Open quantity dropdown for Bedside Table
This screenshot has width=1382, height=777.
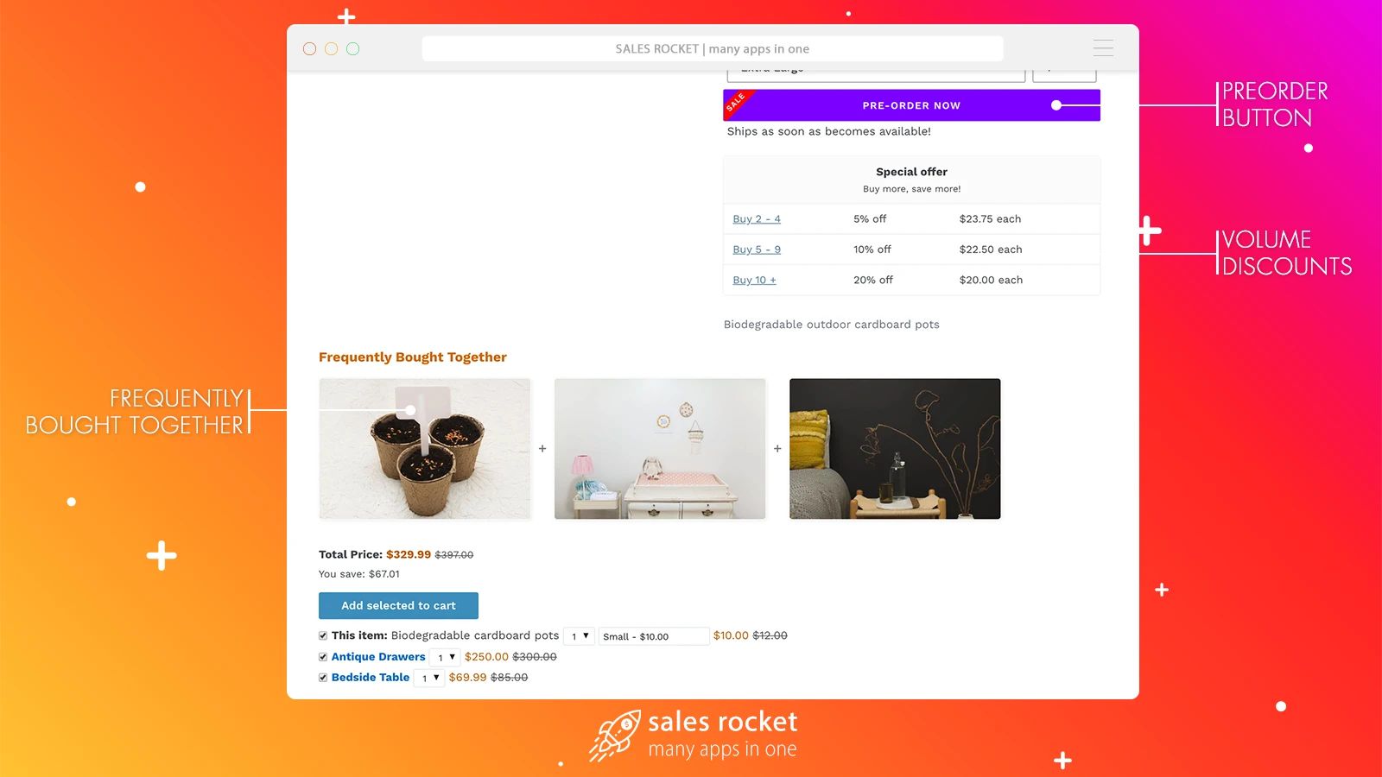click(429, 678)
